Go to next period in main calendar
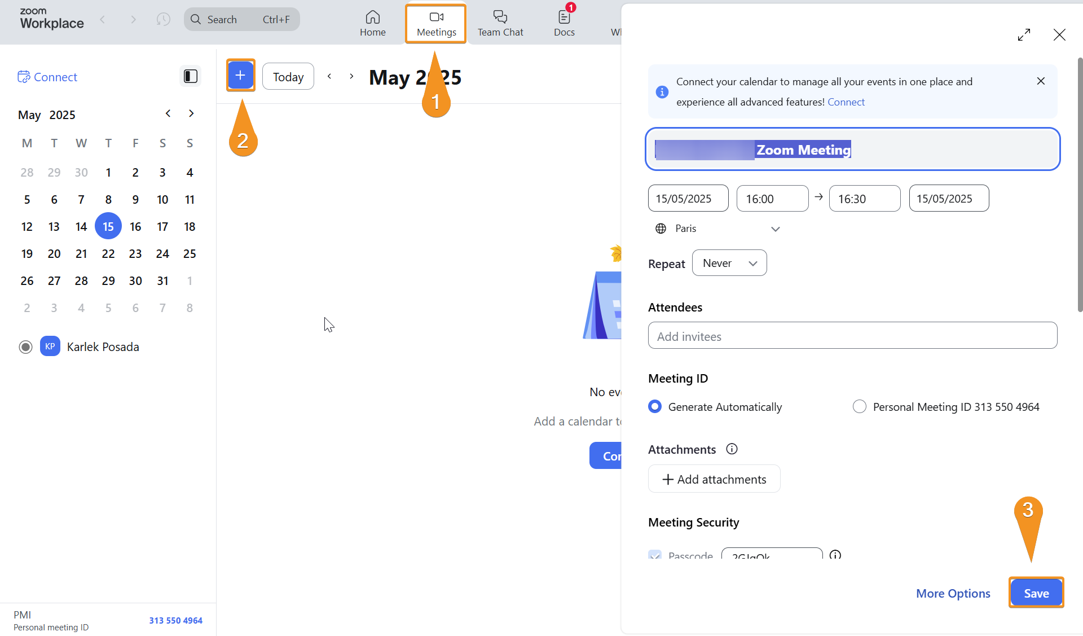Image resolution: width=1083 pixels, height=636 pixels. point(351,76)
